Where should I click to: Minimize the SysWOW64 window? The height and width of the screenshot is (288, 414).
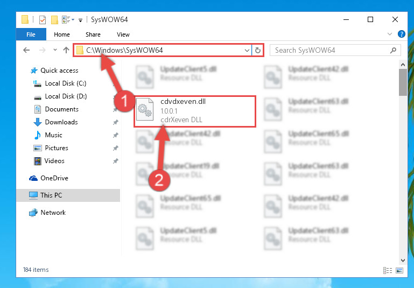[346, 19]
